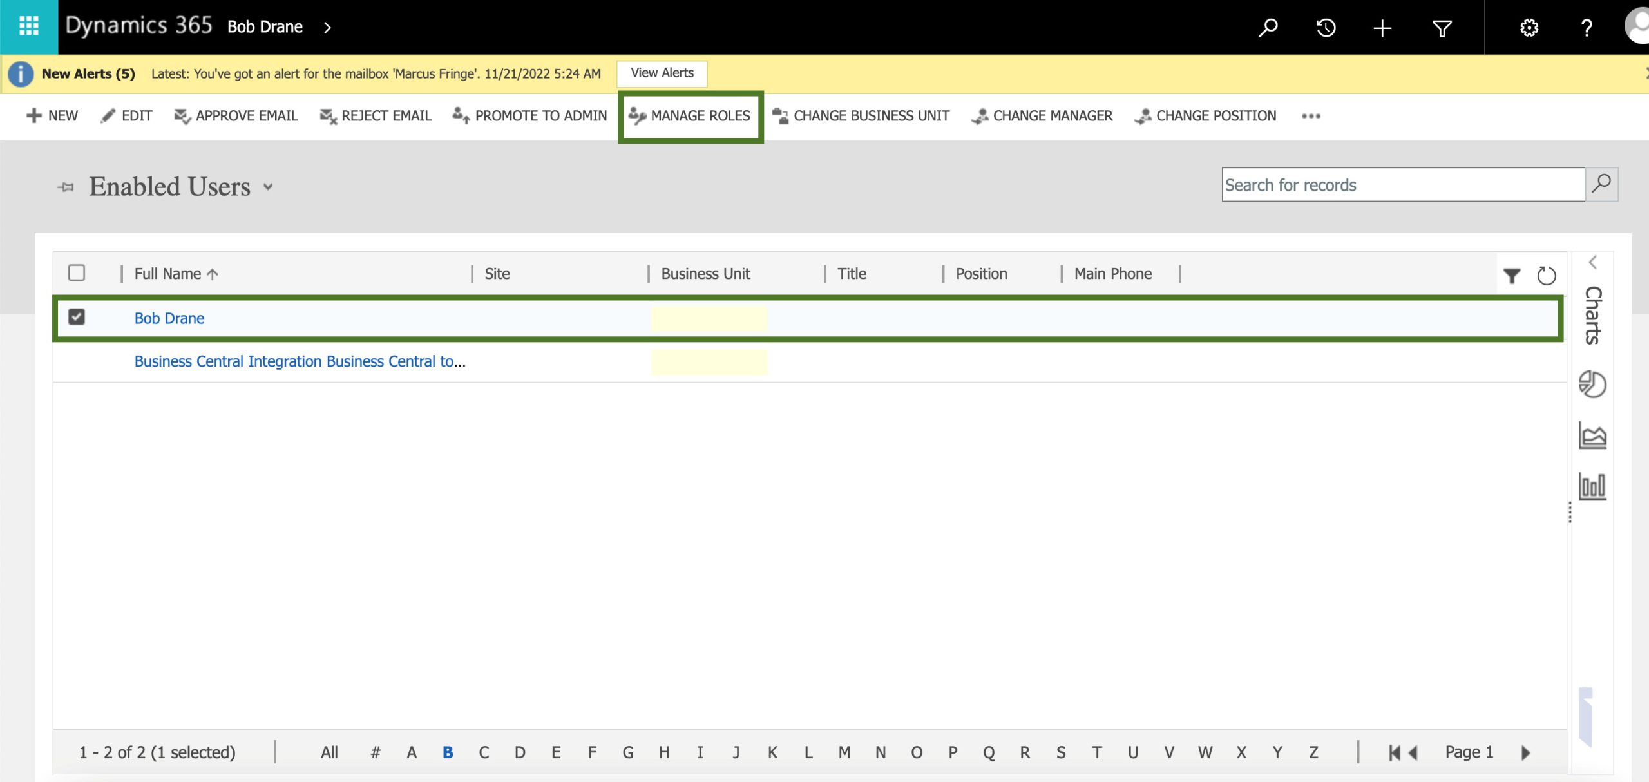1649x782 pixels.
Task: Go to first page arrow
Action: click(1395, 752)
